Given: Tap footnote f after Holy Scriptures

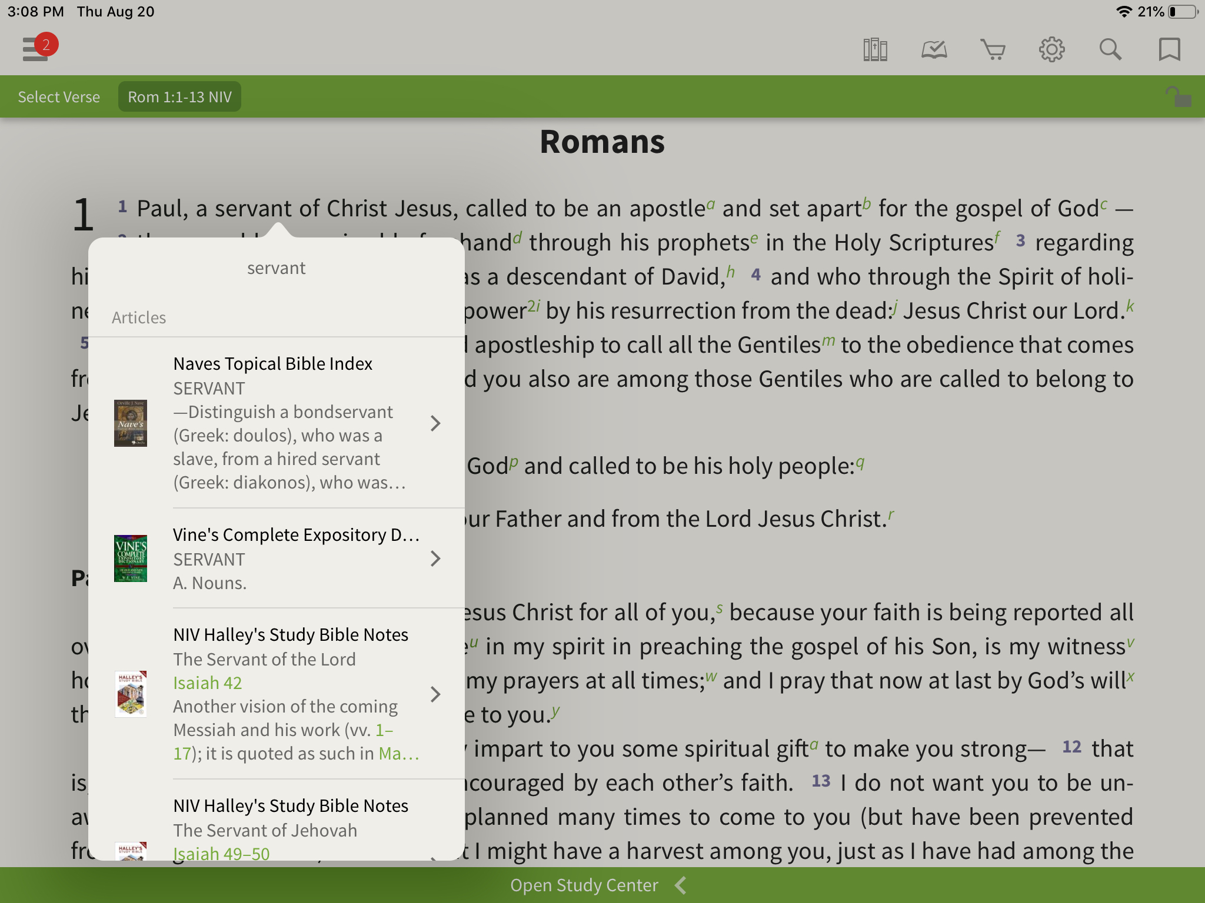Looking at the screenshot, I should (x=998, y=238).
